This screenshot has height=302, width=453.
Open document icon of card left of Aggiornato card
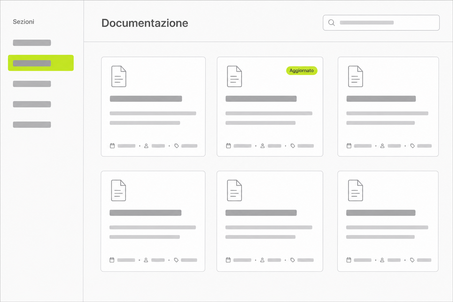(x=119, y=76)
